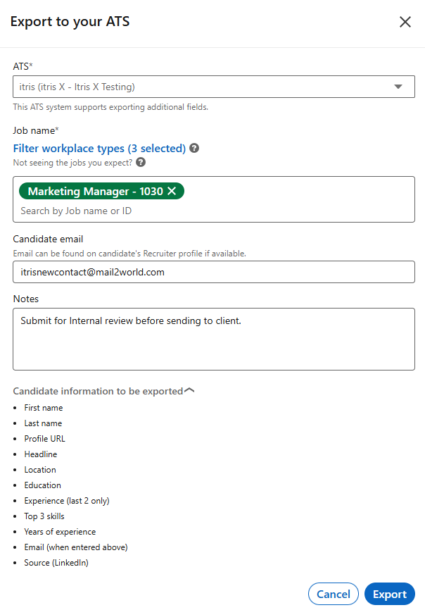Select the Marketing Manager - 1030 pill
Image resolution: width=425 pixels, height=610 pixels.
(95, 191)
